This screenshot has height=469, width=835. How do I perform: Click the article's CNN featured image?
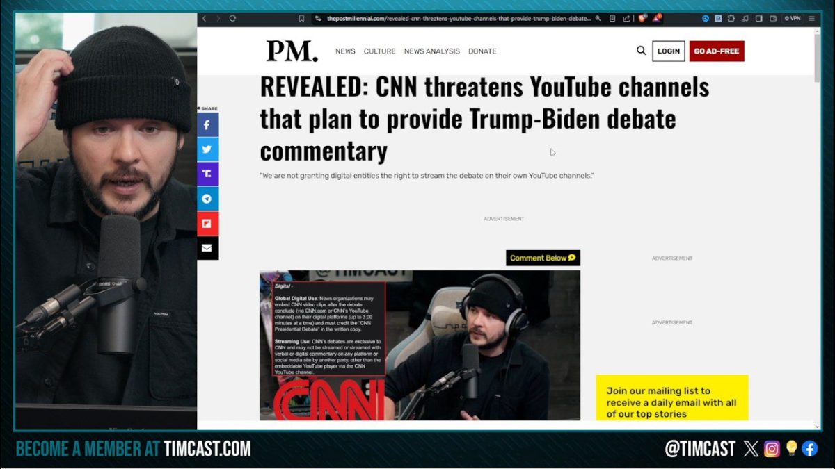click(420, 345)
